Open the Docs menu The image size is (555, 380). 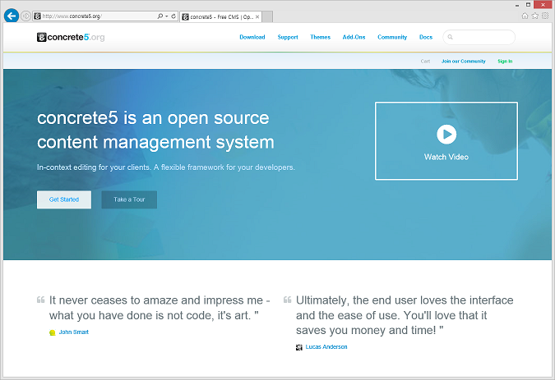tap(426, 37)
